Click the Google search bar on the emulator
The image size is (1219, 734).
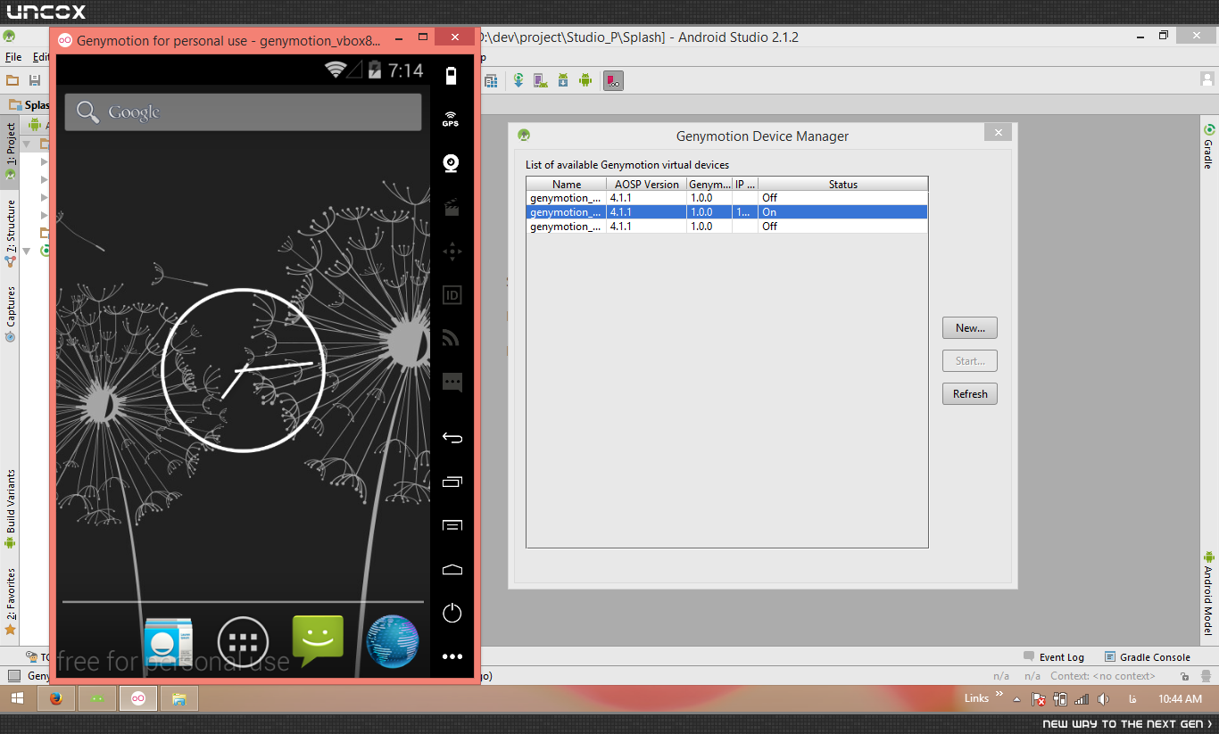pos(243,112)
